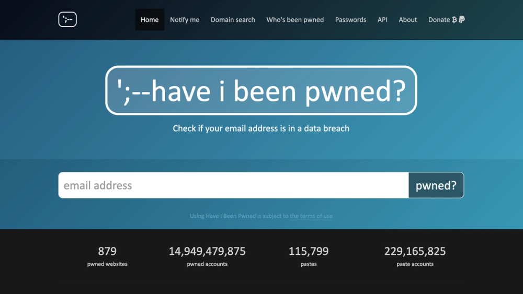Click the PayPal icon beside Donate
Screen dimensions: 523x294
click(462, 19)
